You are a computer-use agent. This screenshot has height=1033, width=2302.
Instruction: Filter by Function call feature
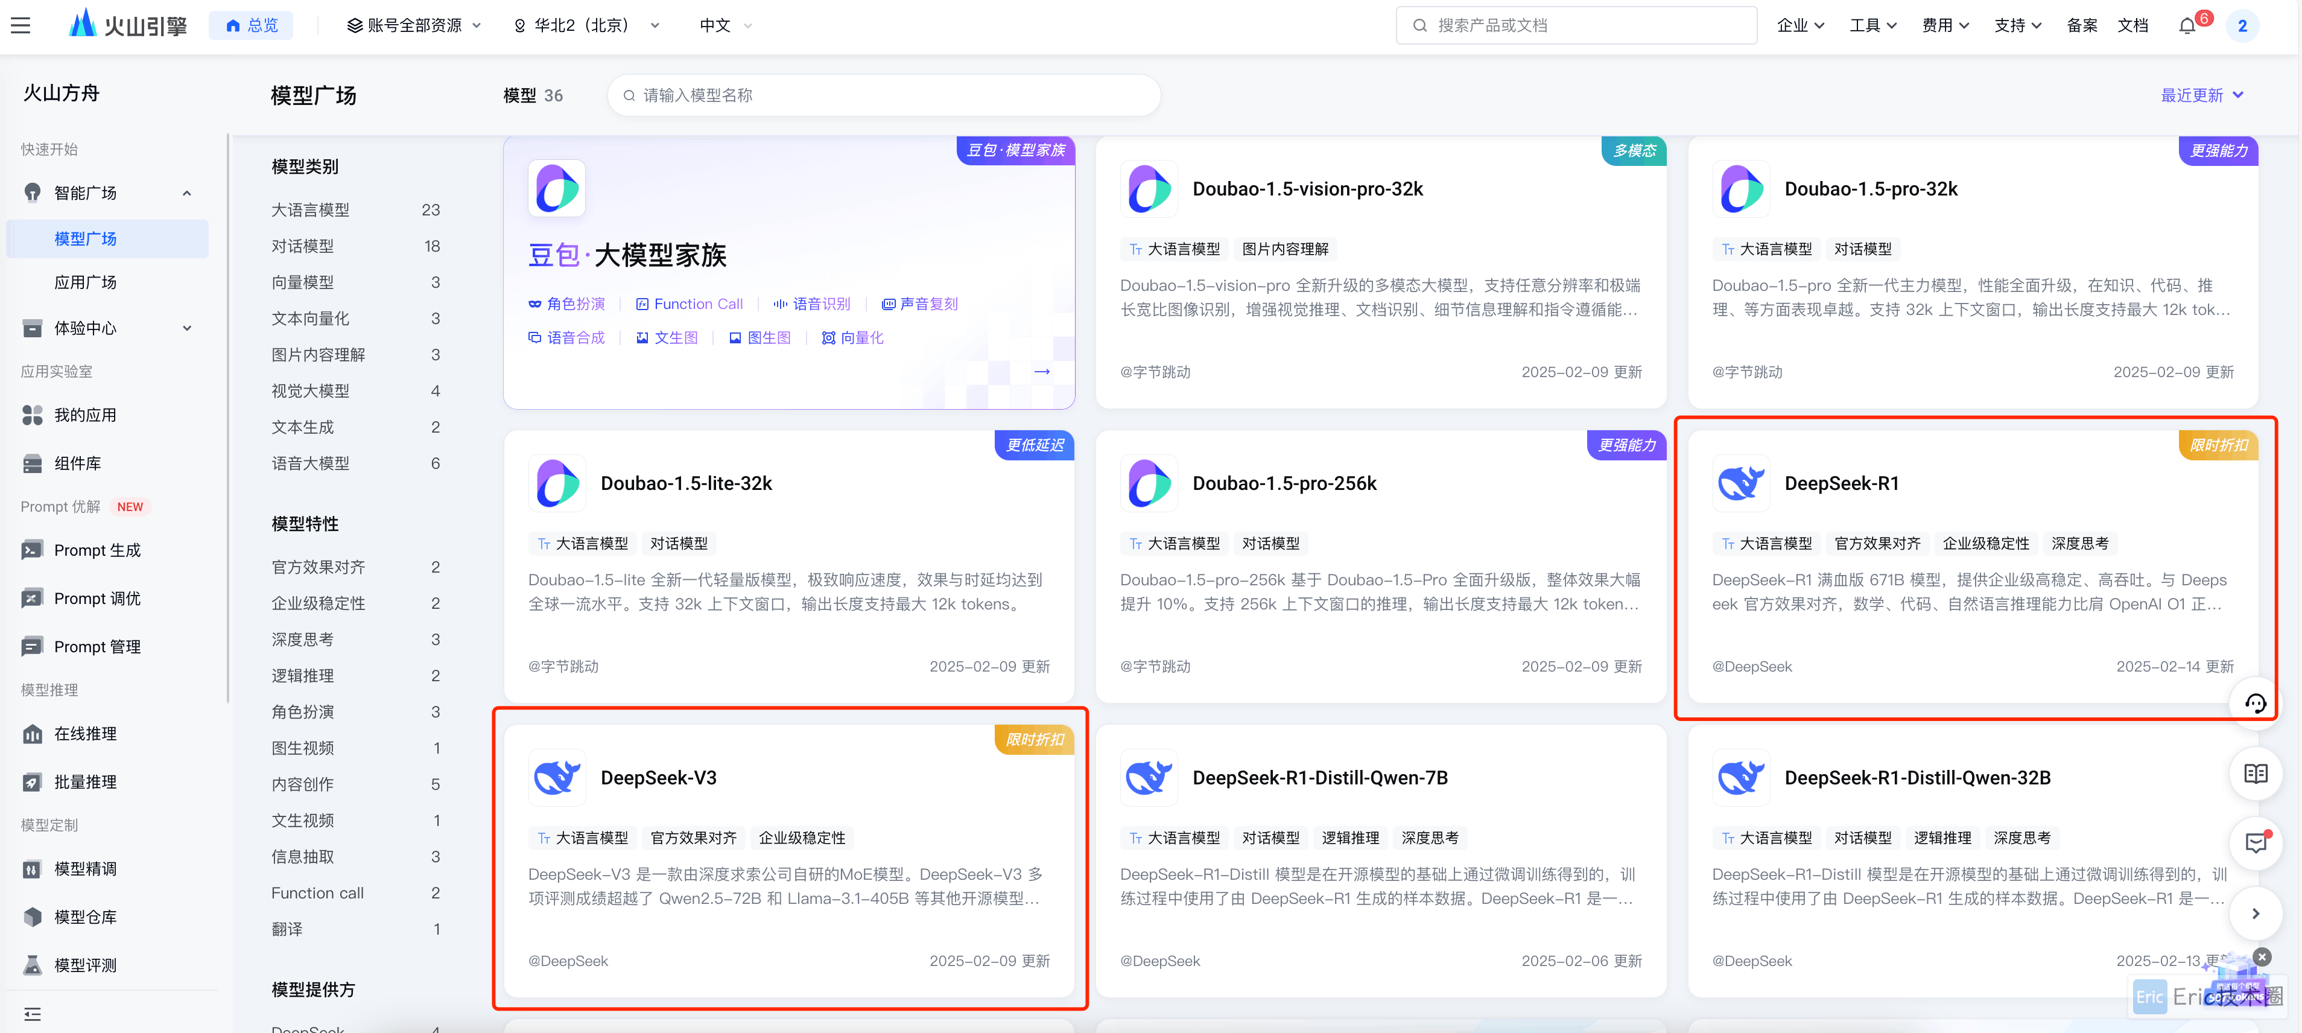pos(356,892)
